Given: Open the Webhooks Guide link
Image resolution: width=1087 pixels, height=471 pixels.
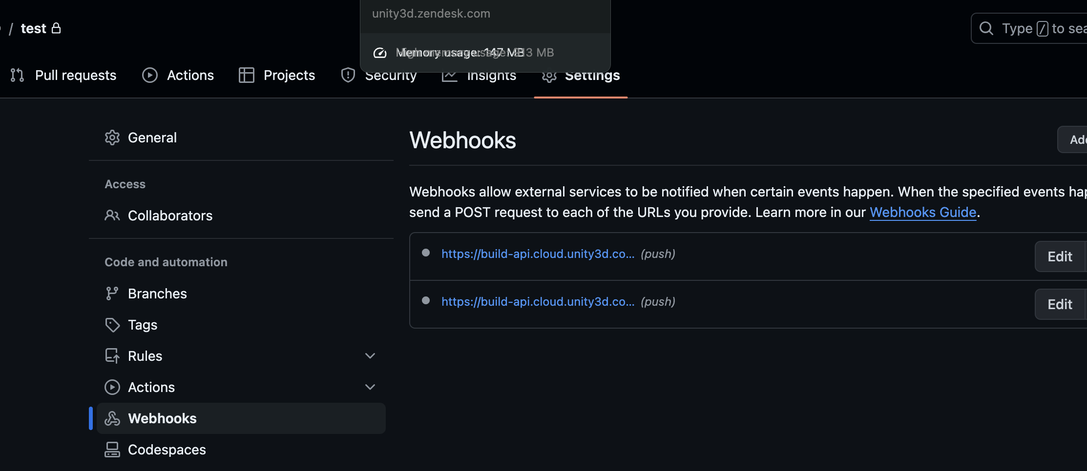Looking at the screenshot, I should point(923,213).
